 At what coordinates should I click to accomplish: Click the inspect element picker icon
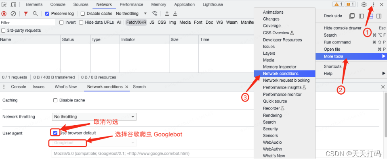[x=4, y=4]
